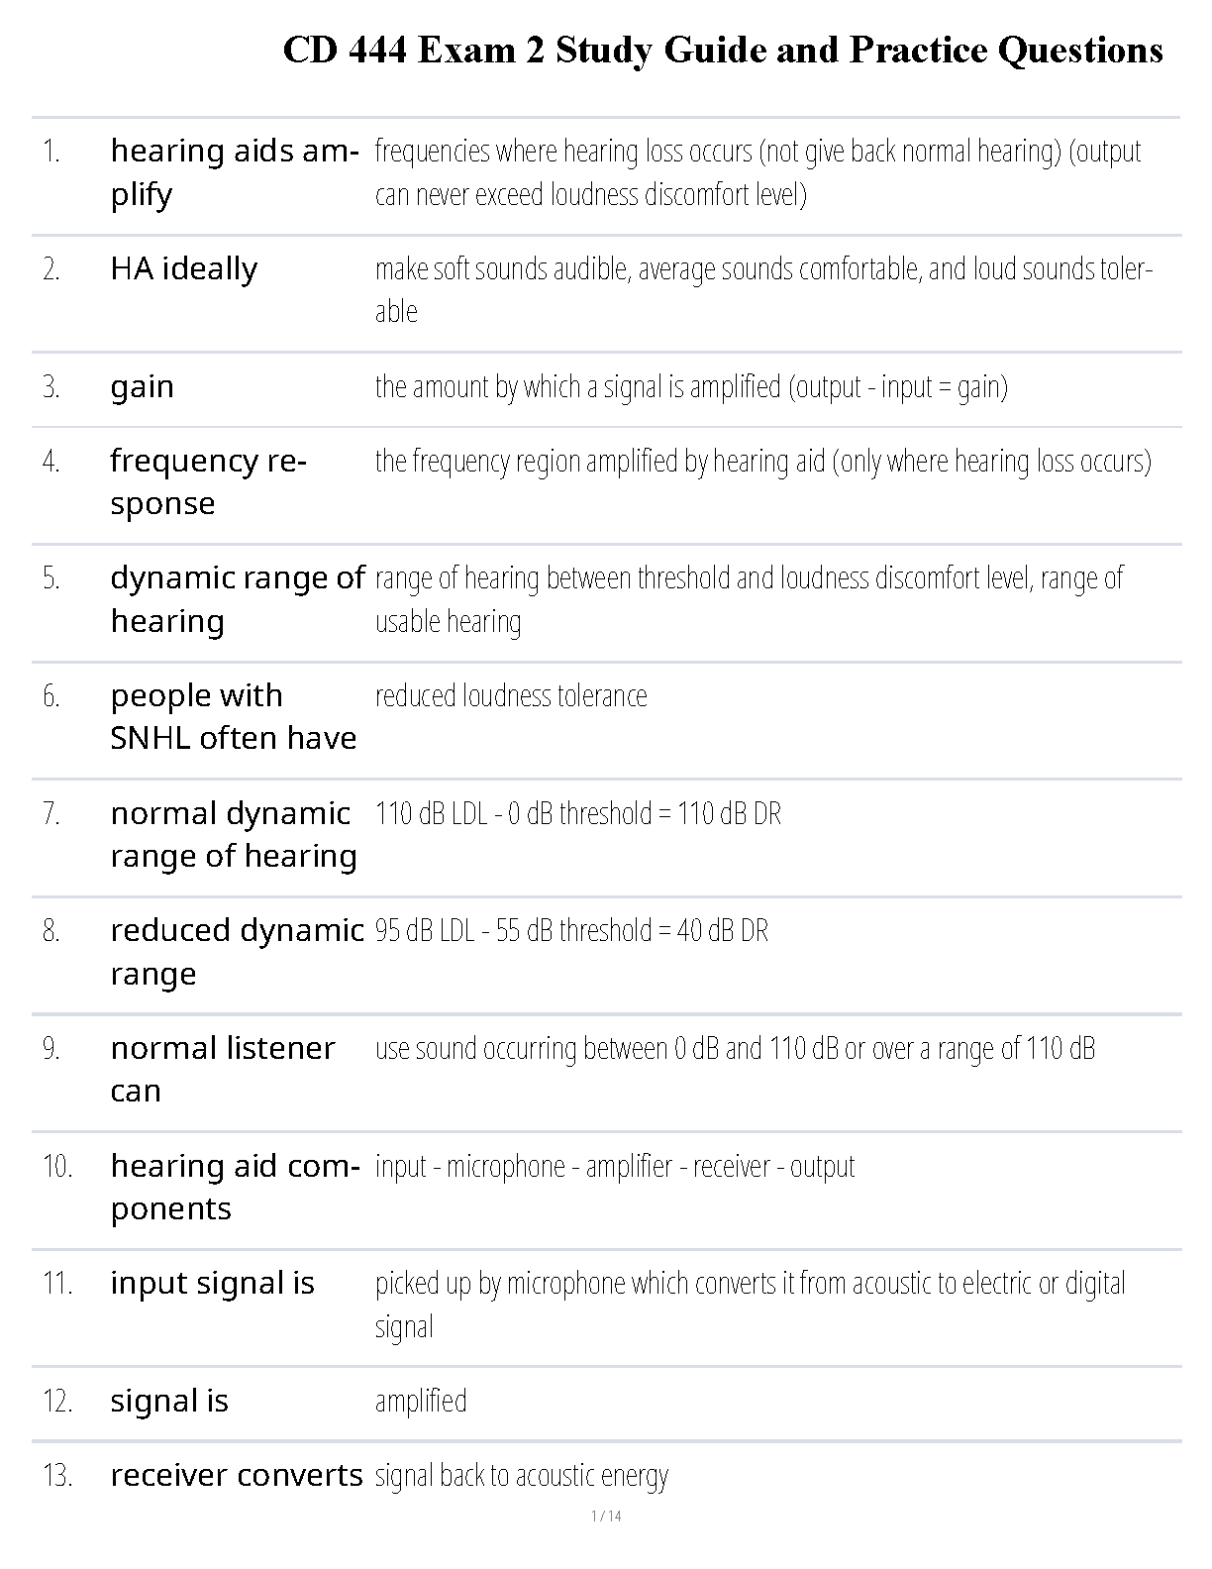Click the "signal back to acoustic energy" definition
The height and width of the screenshot is (1569, 1212).
(x=522, y=1475)
